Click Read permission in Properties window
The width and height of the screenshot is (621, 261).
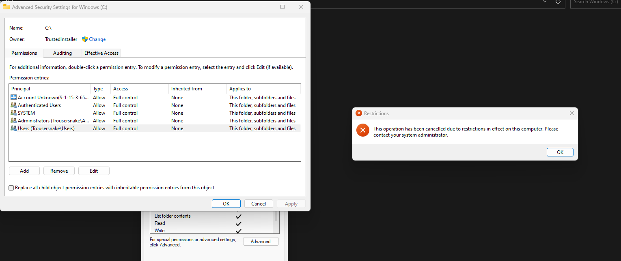click(160, 223)
